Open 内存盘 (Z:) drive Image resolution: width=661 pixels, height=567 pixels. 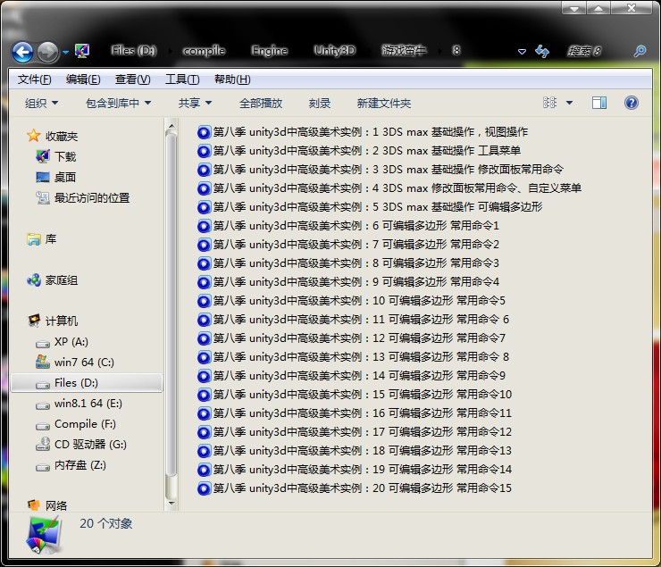[71, 465]
